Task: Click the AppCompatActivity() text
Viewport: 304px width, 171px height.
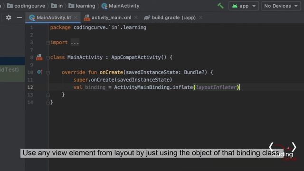Action: pos(139,57)
